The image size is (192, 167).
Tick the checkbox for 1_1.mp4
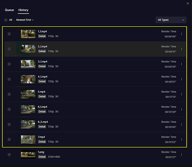coord(9,34)
